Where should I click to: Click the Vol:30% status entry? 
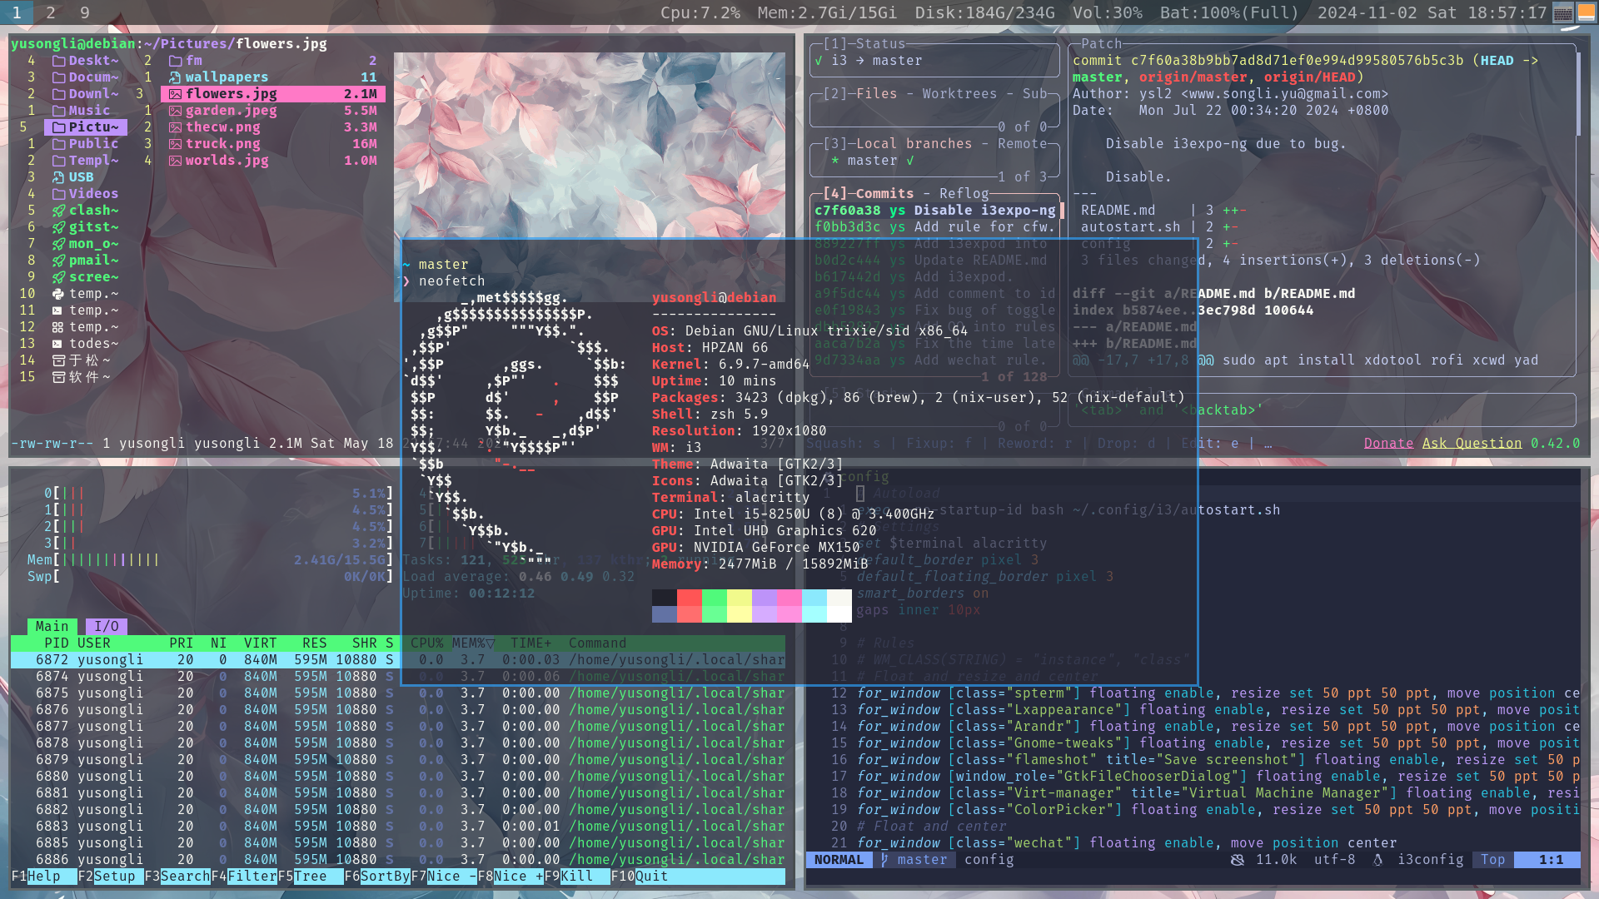tap(1107, 12)
